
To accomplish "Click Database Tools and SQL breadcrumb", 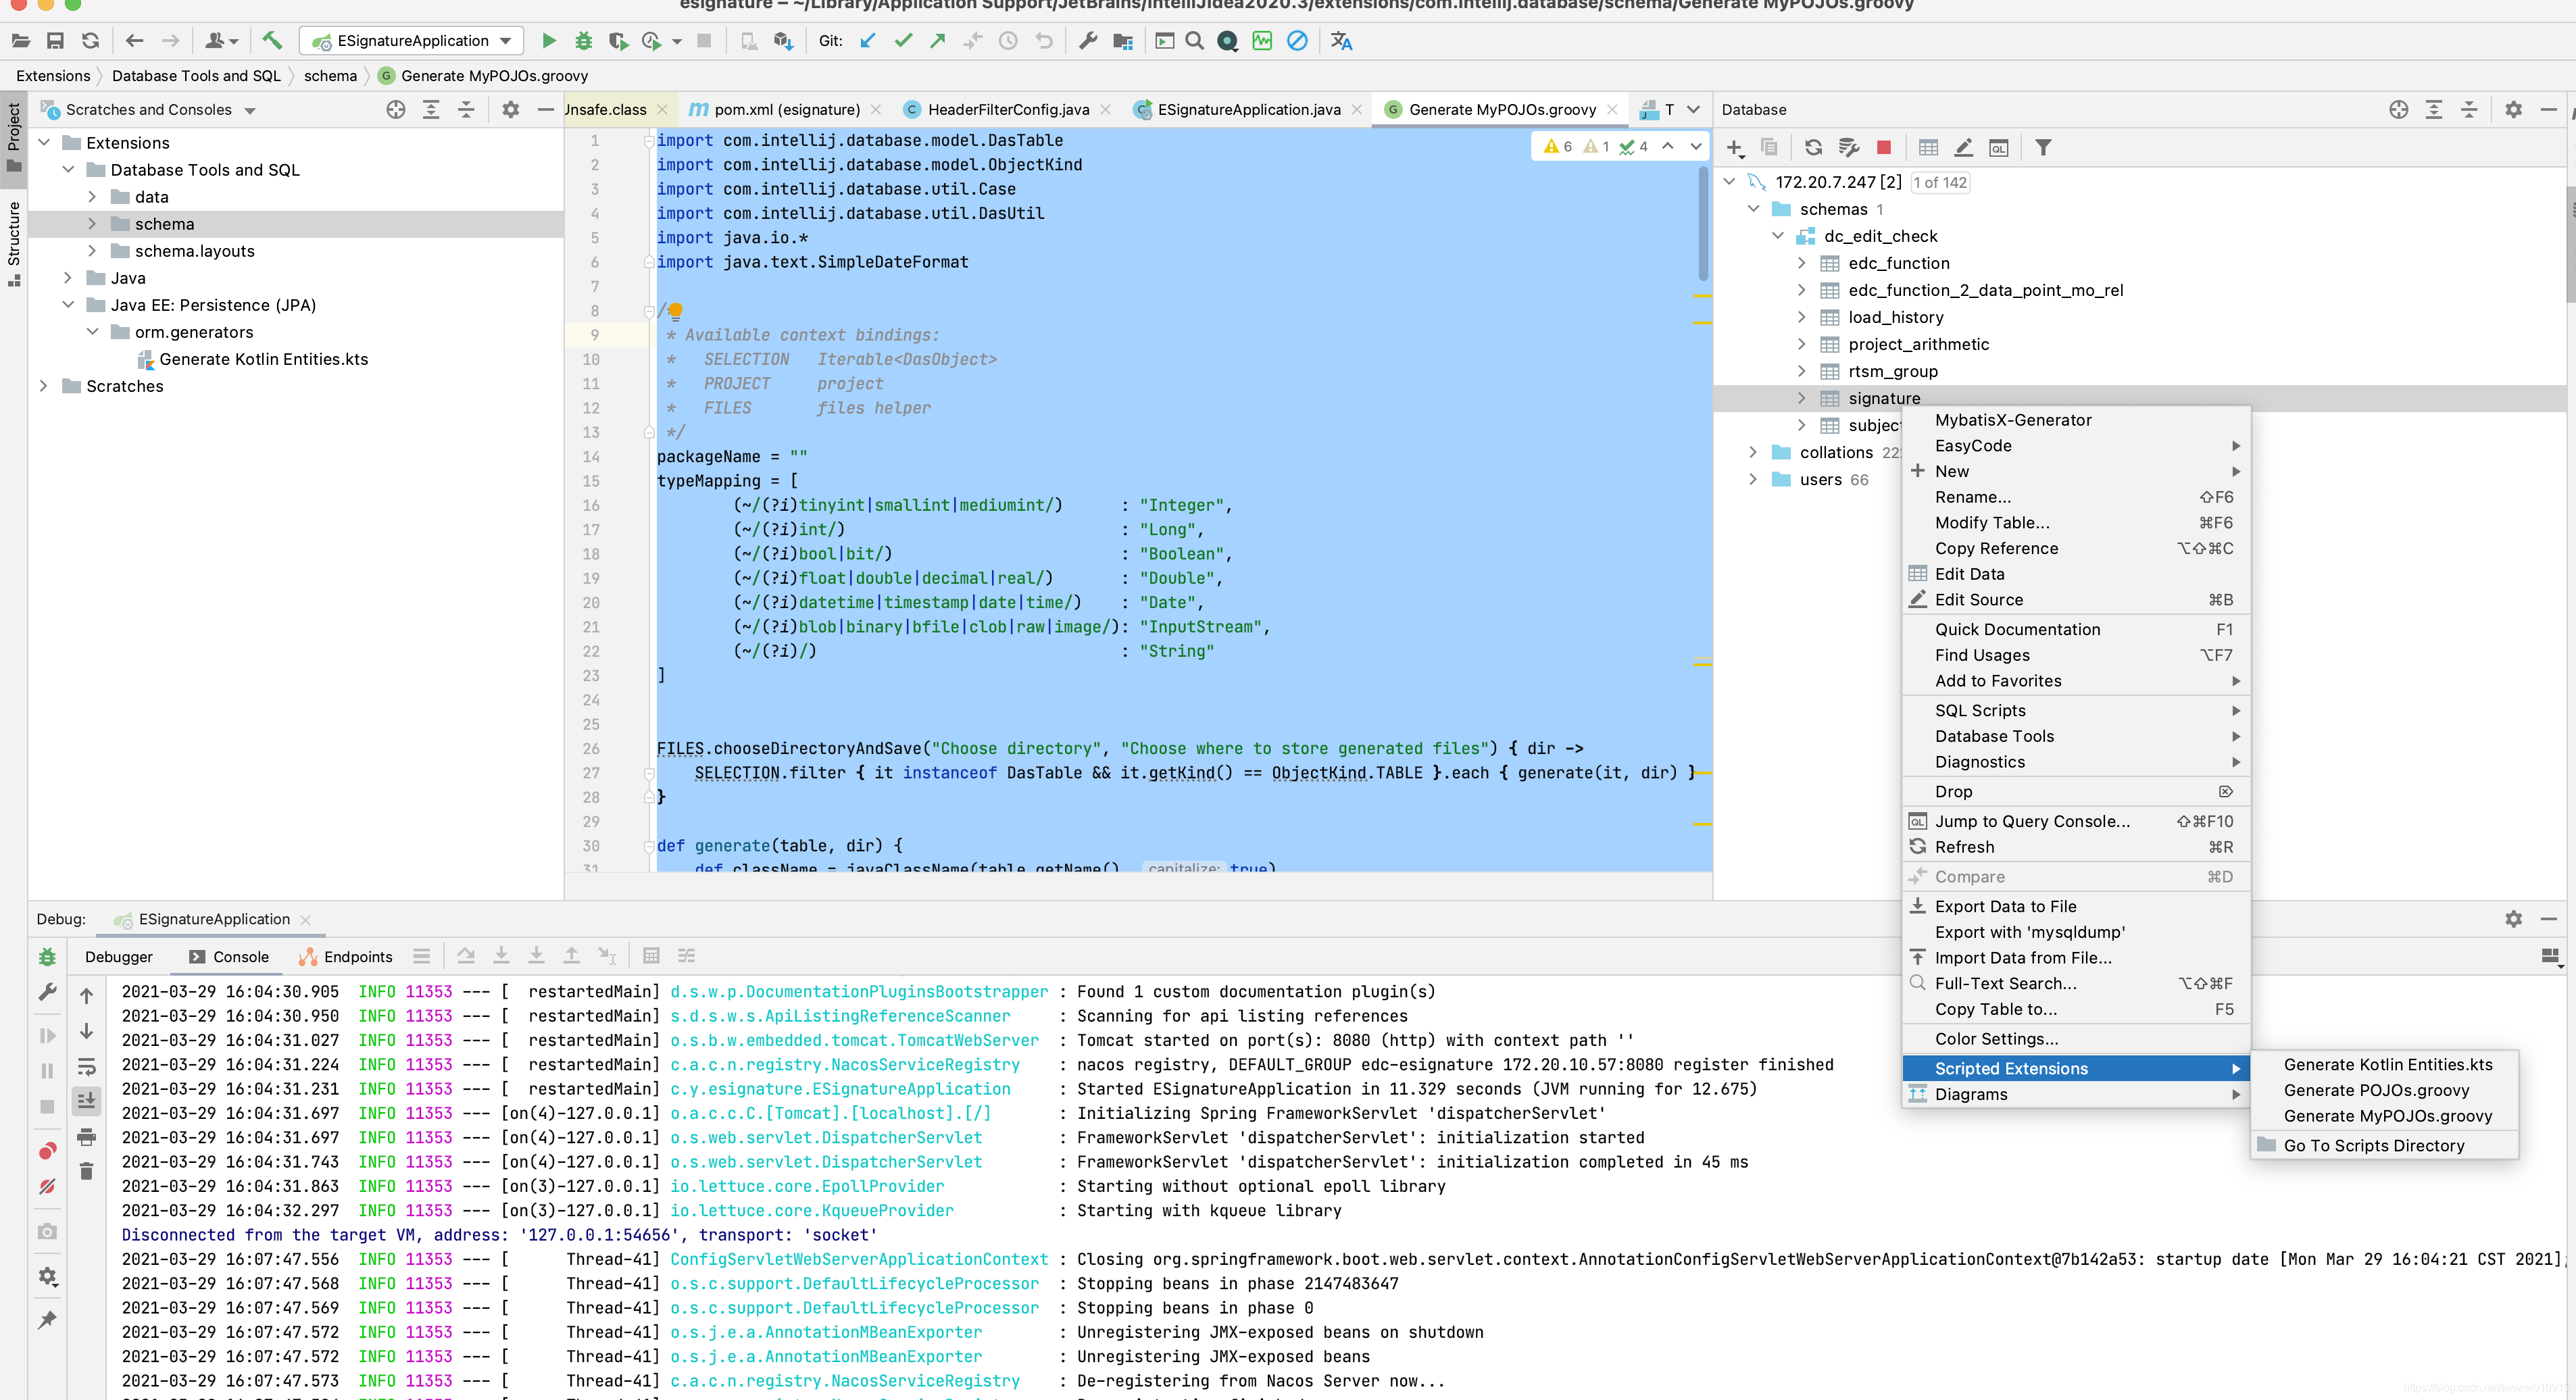I will coord(196,76).
